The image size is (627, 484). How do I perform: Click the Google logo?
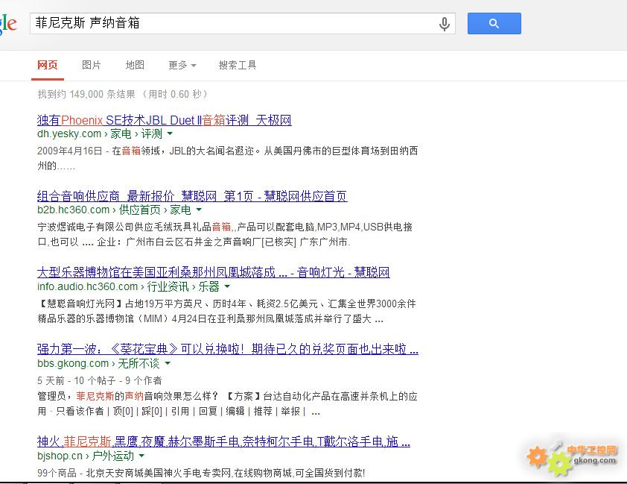tap(8, 24)
